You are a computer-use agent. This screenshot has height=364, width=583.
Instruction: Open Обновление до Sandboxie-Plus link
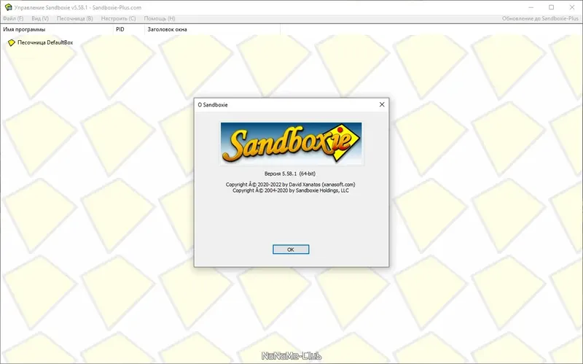540,18
